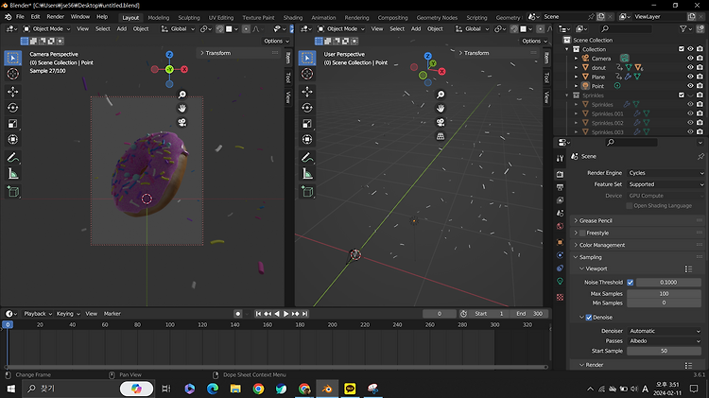709x398 pixels.
Task: Pin the Scene properties panel
Action: coord(700,157)
